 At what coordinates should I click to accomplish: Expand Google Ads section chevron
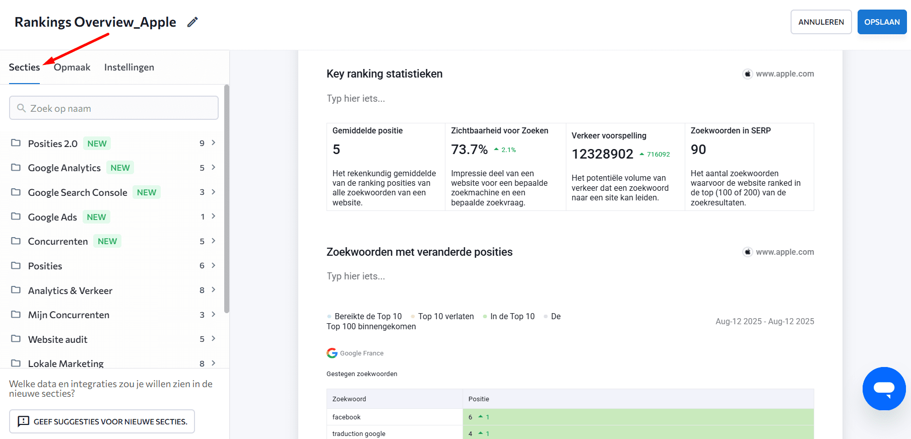pyautogui.click(x=214, y=216)
